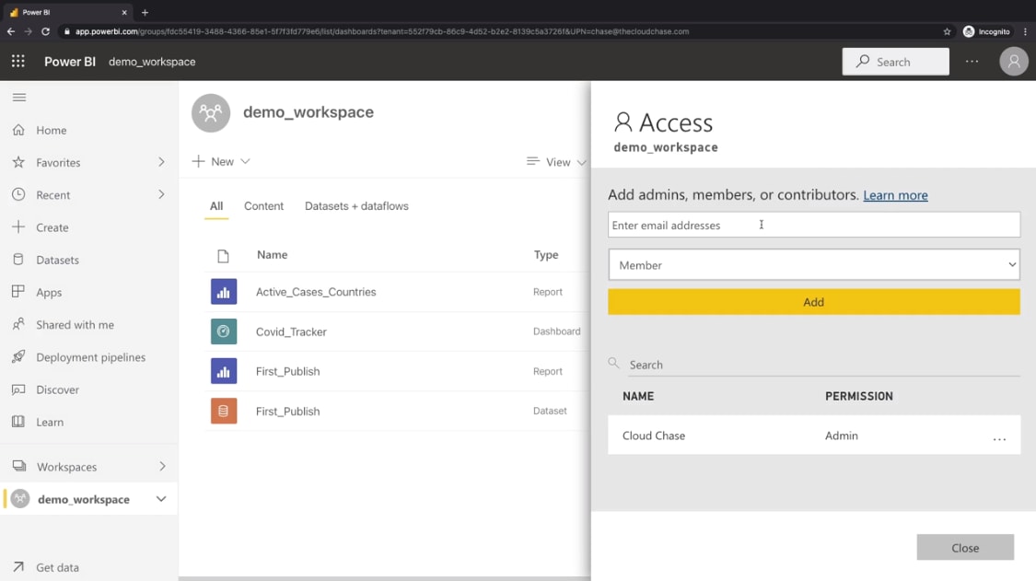Image resolution: width=1036 pixels, height=581 pixels.
Task: Close the Access panel
Action: tap(965, 547)
